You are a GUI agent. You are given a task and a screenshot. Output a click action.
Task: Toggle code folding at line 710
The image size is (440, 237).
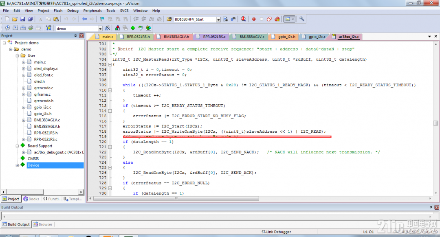pos(110,90)
